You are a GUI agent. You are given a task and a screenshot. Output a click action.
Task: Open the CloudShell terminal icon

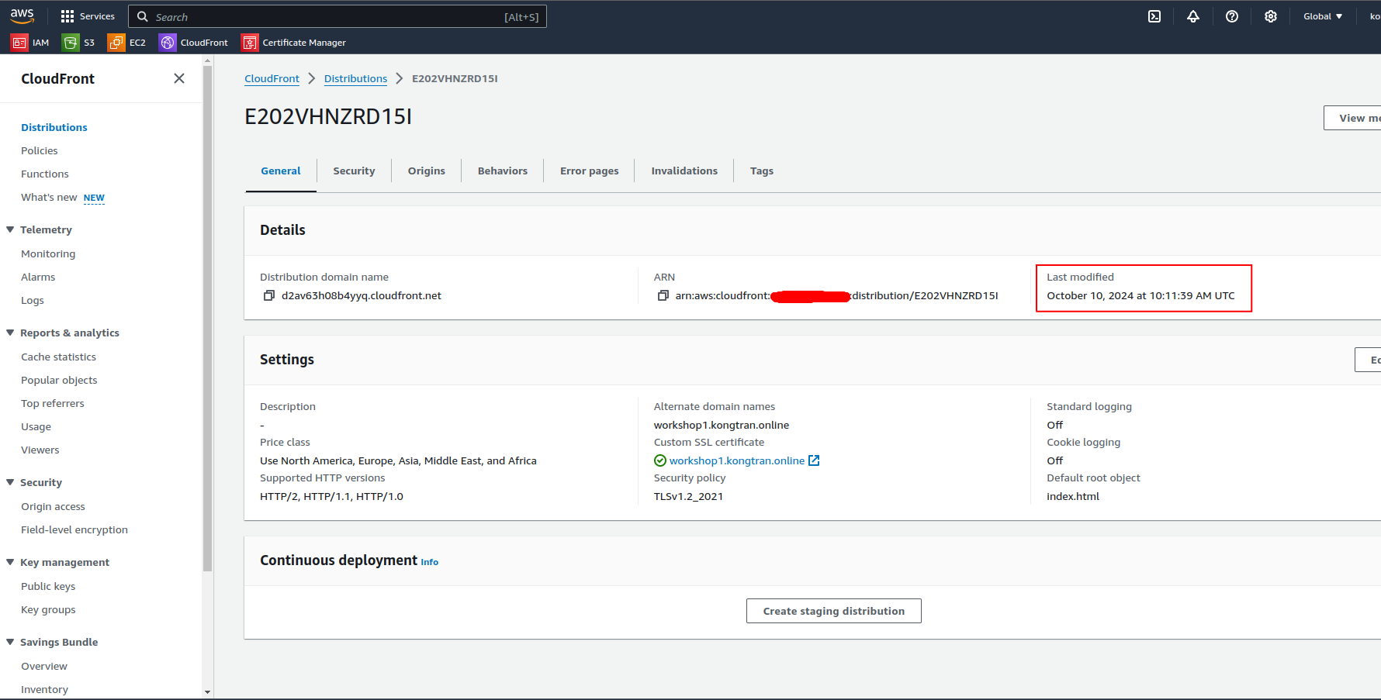pyautogui.click(x=1154, y=16)
